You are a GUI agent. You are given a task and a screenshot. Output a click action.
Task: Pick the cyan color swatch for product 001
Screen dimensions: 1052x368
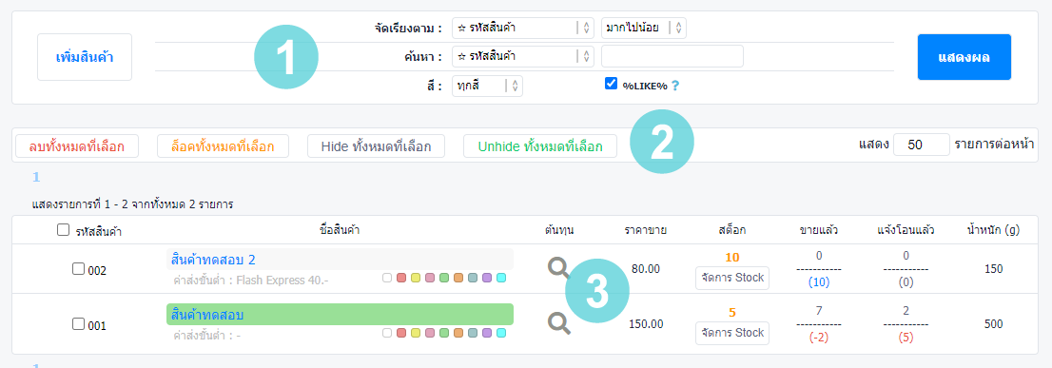coord(501,333)
